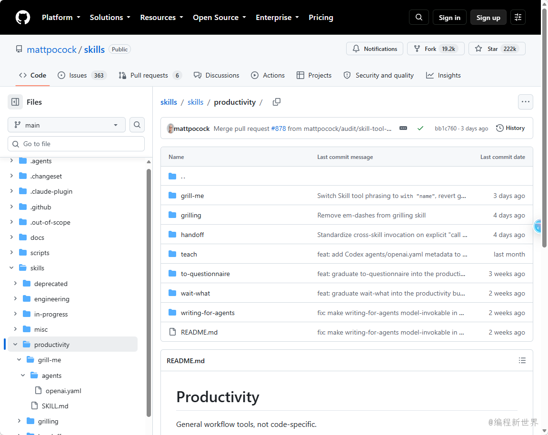548x435 pixels.
Task: Open Security and quality tab
Action: [379, 75]
